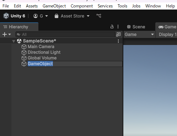Select Main Camera in Hierarchy
Screen dimensions: 177x136
coord(41,47)
